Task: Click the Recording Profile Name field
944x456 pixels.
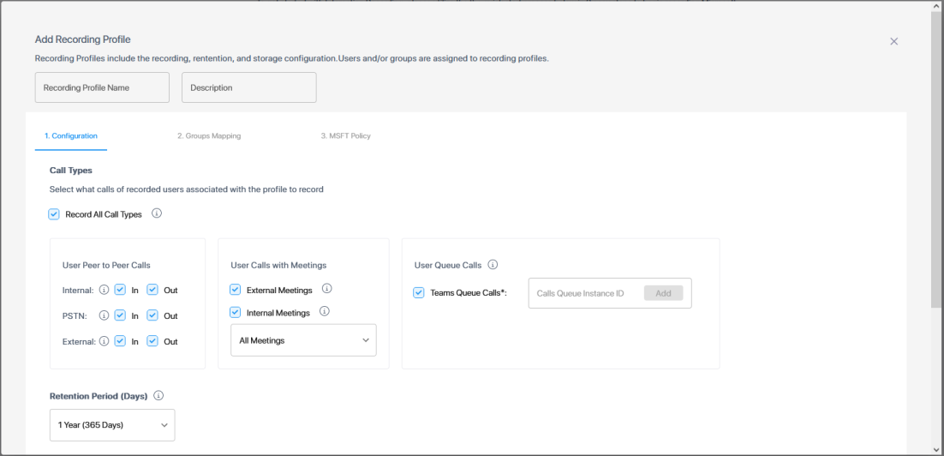Action: (102, 87)
